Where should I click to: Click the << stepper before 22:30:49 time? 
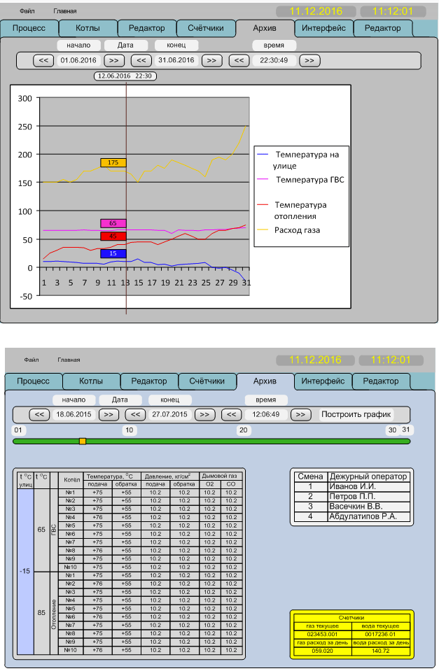click(x=239, y=60)
